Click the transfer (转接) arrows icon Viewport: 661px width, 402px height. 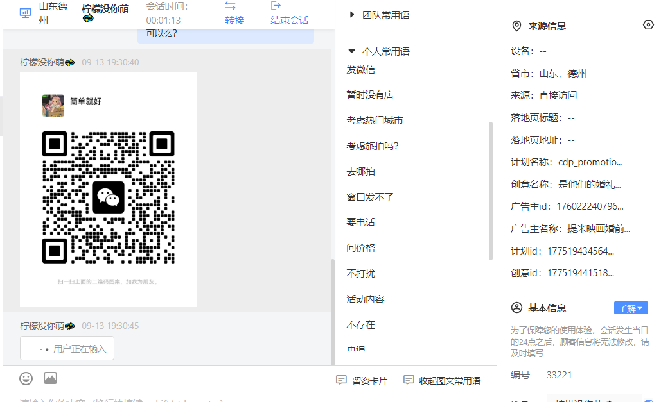230,6
